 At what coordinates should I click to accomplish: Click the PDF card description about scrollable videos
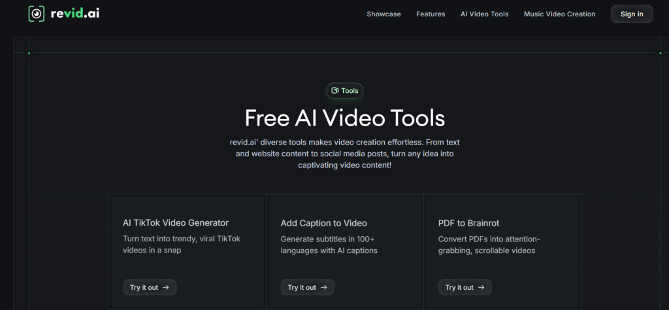(x=490, y=245)
